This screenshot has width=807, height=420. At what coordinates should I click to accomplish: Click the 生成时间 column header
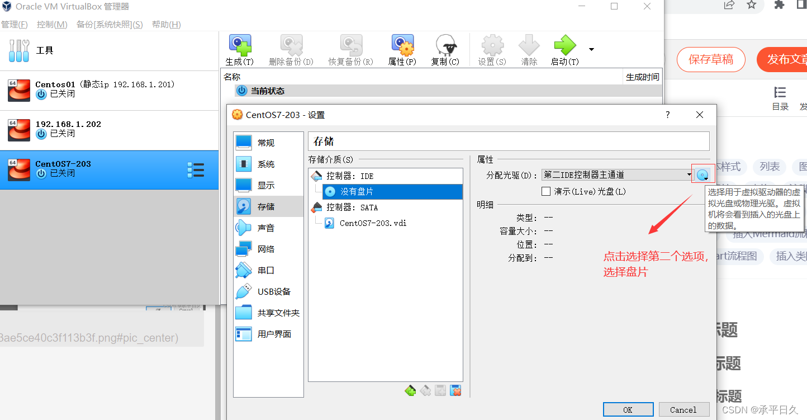click(x=643, y=77)
